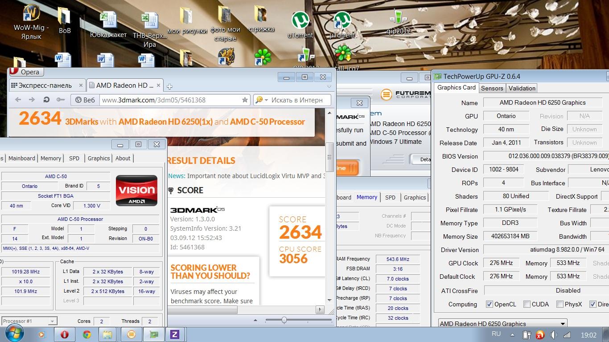
Task: Open the BoB folder on desktop
Action: (x=65, y=17)
